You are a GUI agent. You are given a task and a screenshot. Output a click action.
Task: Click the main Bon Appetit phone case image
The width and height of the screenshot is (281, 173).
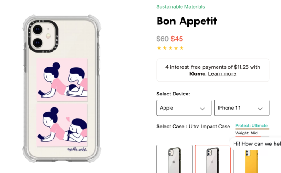[62, 89]
